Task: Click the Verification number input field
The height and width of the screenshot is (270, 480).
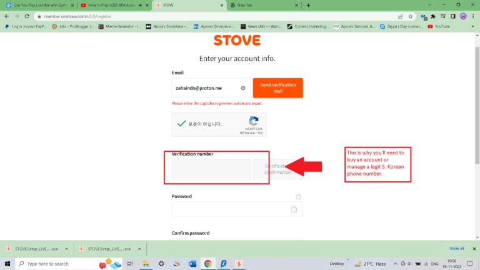Action: (x=211, y=169)
